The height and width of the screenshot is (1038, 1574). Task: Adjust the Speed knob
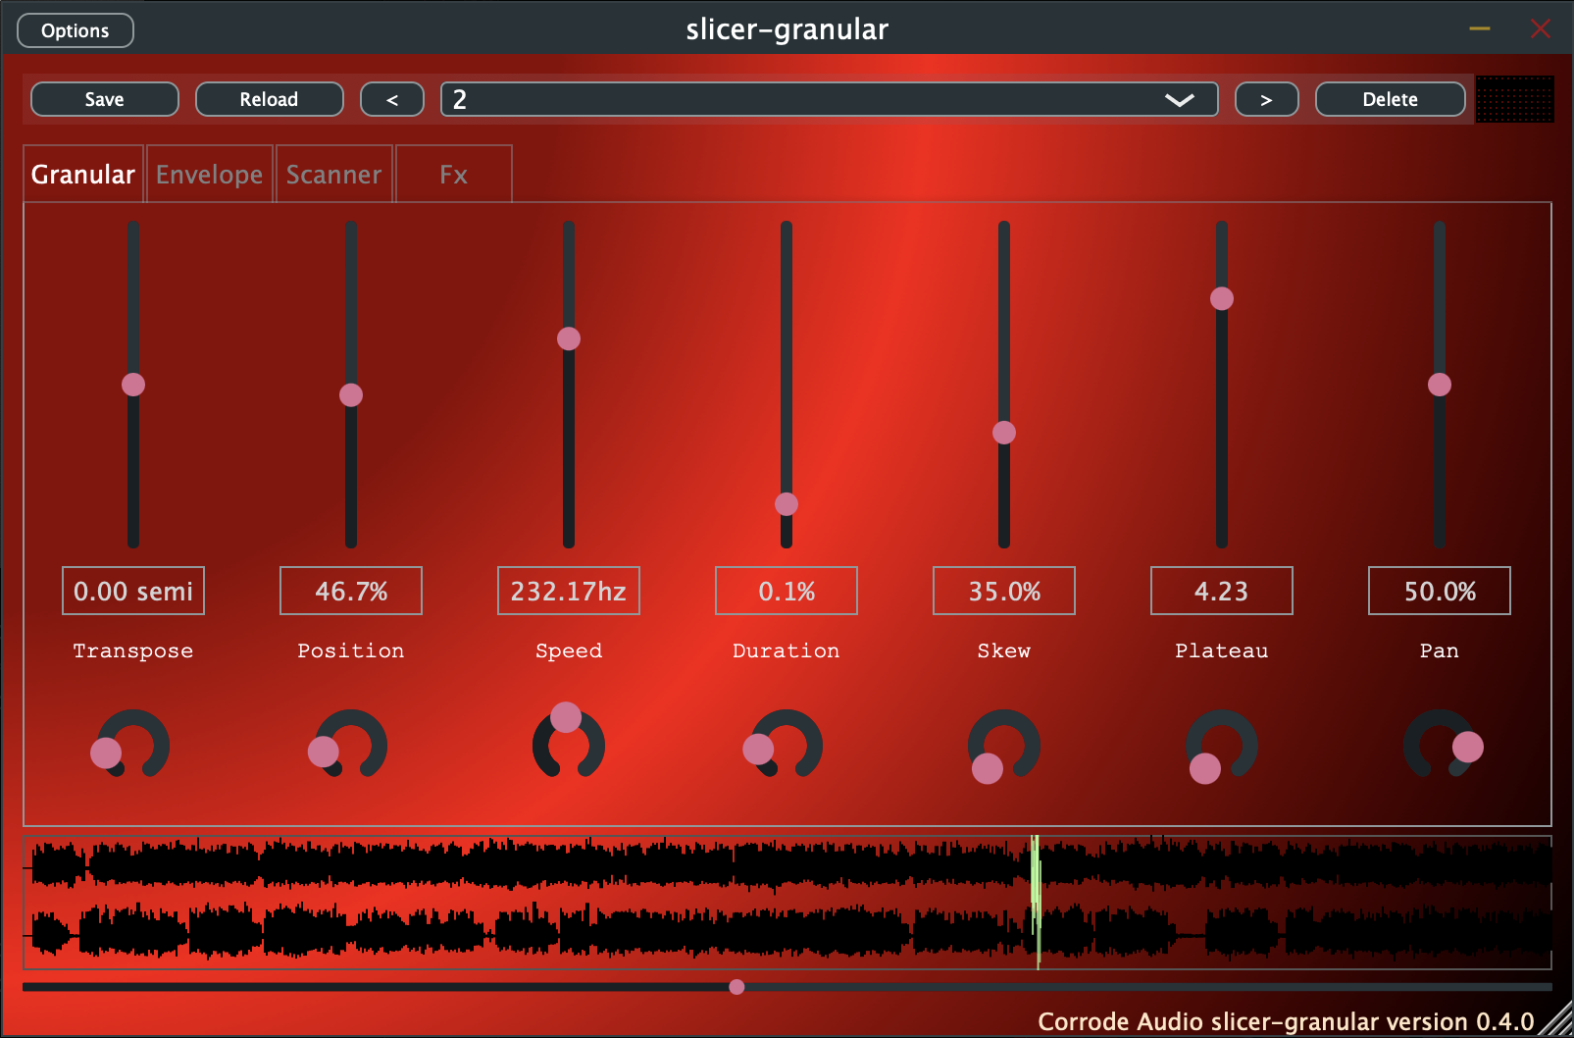(568, 746)
